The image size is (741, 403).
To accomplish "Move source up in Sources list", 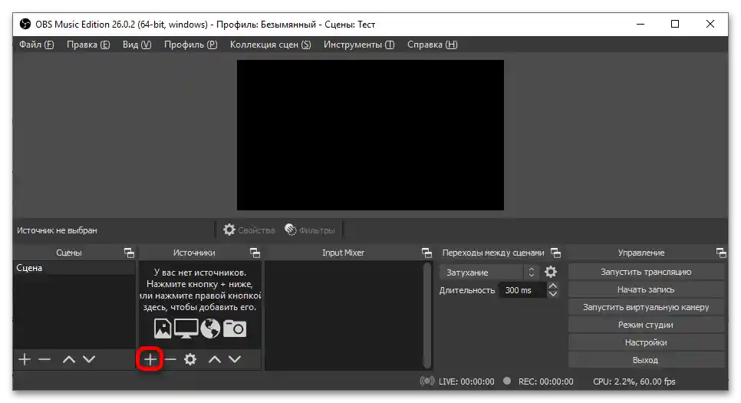I will coord(215,359).
